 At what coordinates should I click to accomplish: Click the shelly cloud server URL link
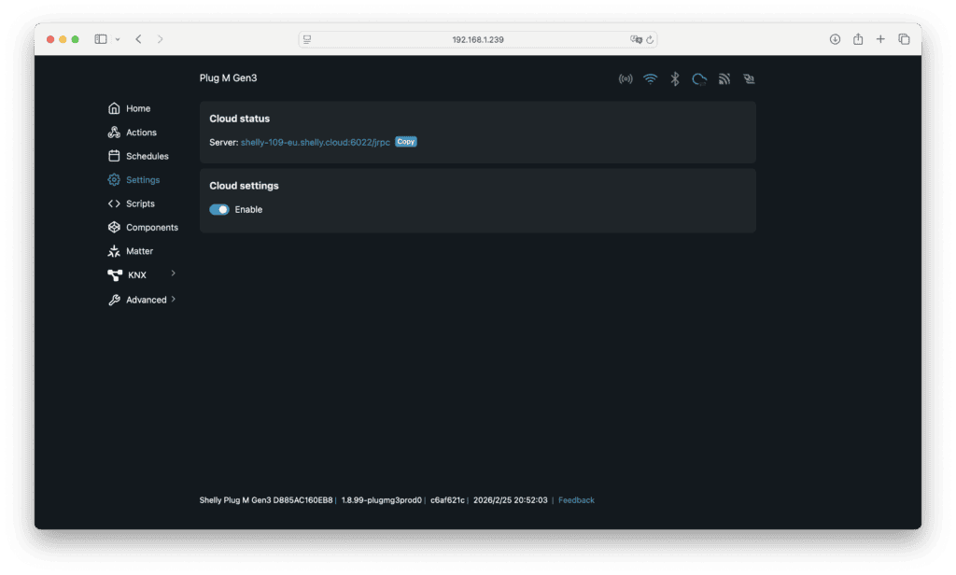pyautogui.click(x=315, y=142)
